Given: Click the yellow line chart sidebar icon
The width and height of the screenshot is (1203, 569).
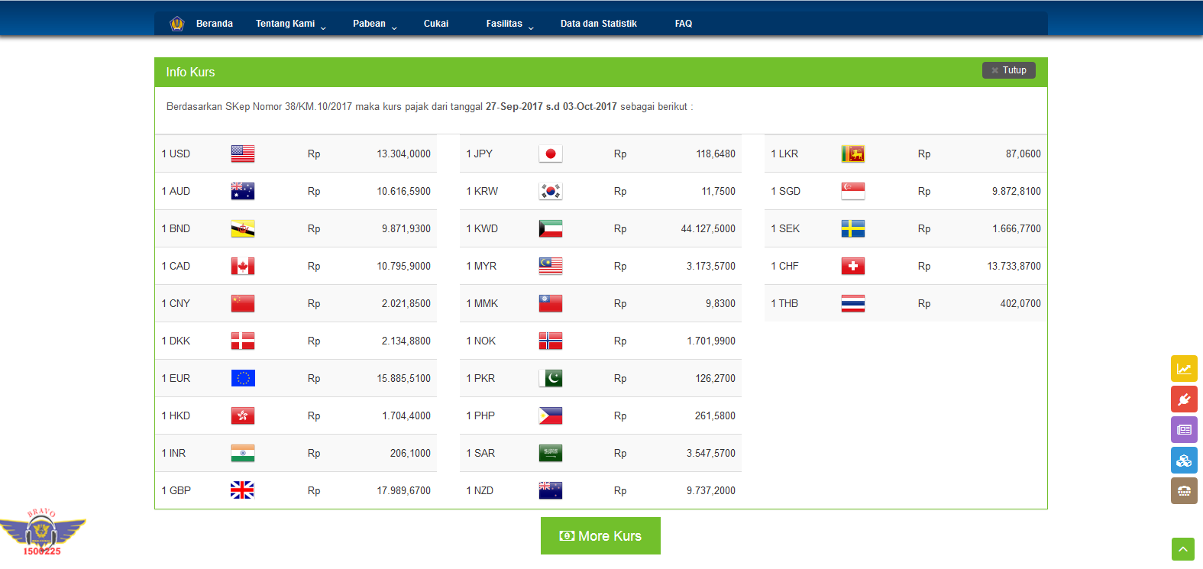Looking at the screenshot, I should 1184,368.
